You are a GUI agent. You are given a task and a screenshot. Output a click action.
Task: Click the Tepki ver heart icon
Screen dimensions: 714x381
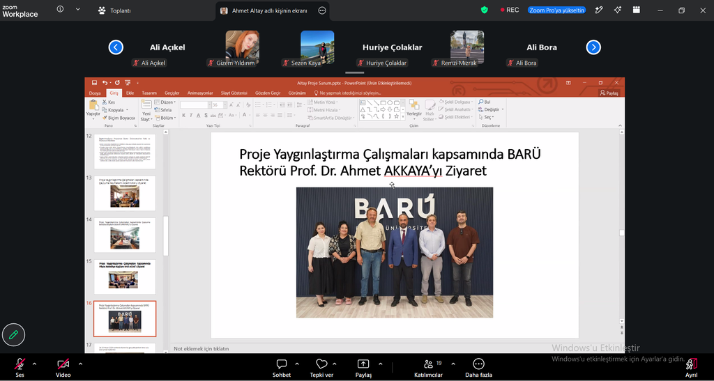[322, 364]
